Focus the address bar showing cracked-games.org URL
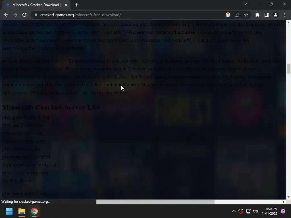This screenshot has height=218, width=291. [128, 15]
